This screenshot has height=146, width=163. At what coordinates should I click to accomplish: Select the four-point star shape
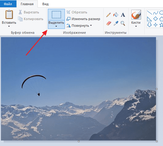point(155,25)
